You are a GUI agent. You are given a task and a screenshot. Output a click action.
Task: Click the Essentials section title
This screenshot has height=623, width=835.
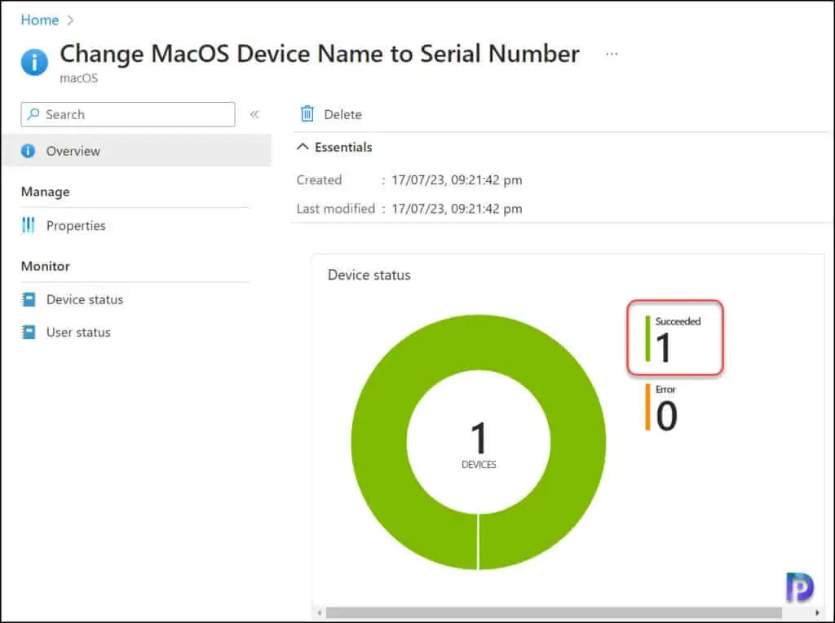point(343,147)
